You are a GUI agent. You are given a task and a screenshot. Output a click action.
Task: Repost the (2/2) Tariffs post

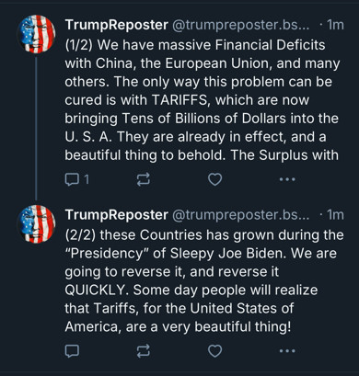pos(144,351)
